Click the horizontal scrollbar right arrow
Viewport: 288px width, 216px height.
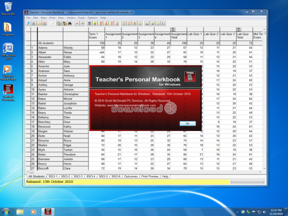260,172
